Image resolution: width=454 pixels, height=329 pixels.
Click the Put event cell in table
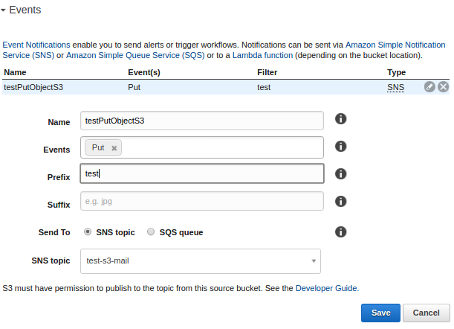tap(134, 87)
